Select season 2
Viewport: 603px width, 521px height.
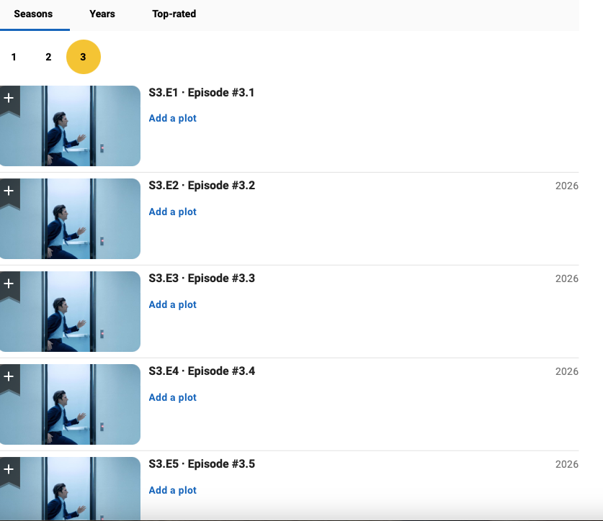click(48, 57)
